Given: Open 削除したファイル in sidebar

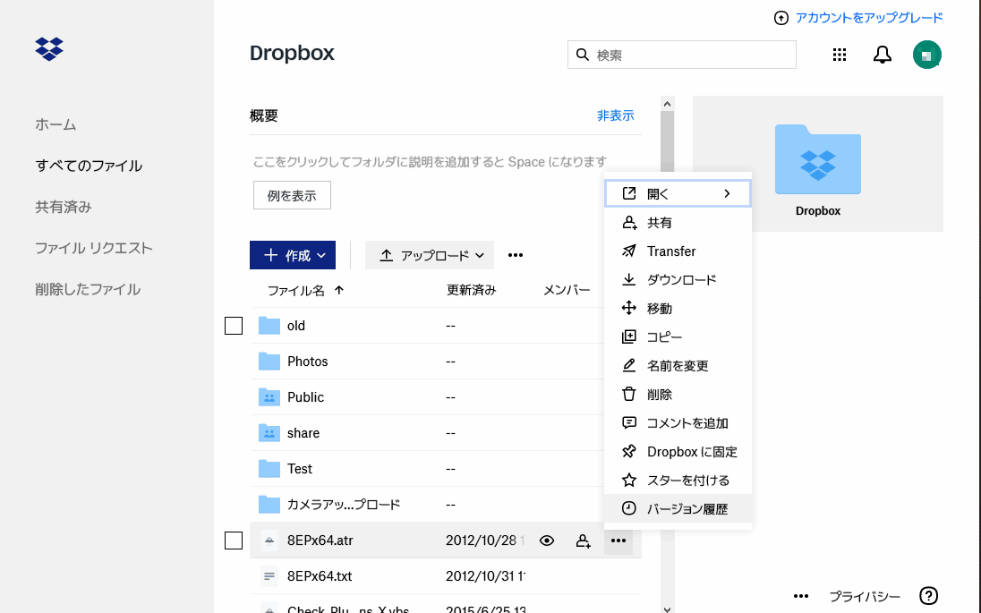Looking at the screenshot, I should tap(88, 290).
